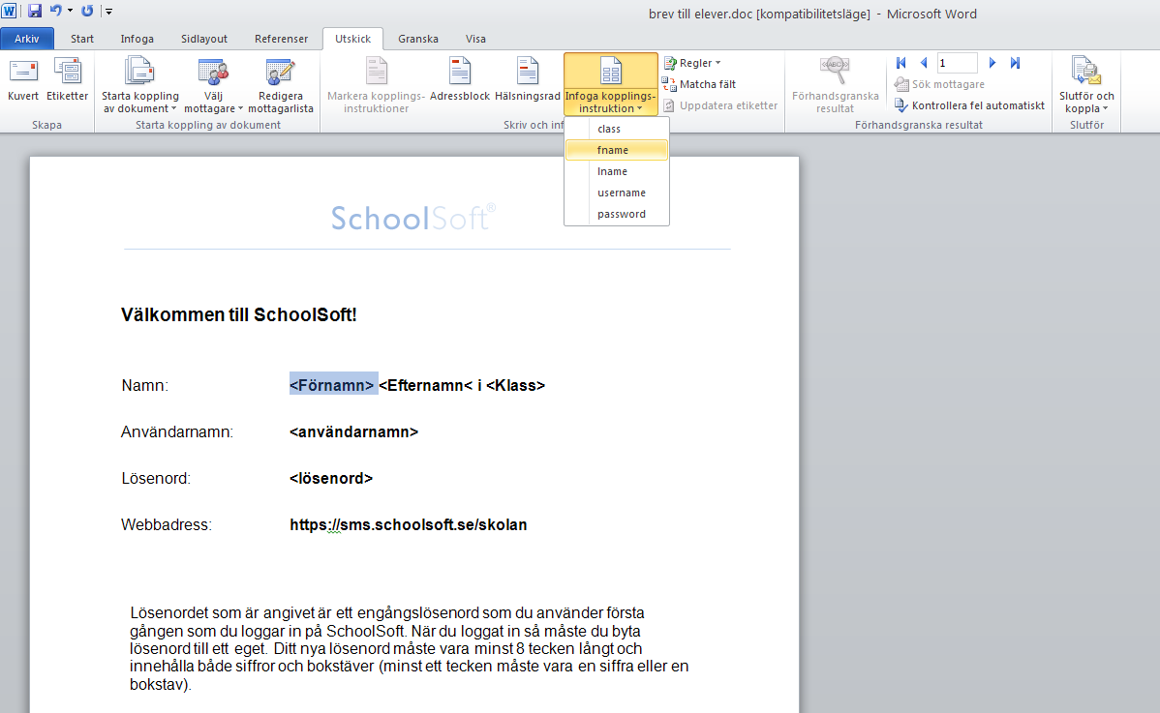This screenshot has width=1160, height=713.
Task: Click the Redo icon in the title bar
Action: click(87, 11)
